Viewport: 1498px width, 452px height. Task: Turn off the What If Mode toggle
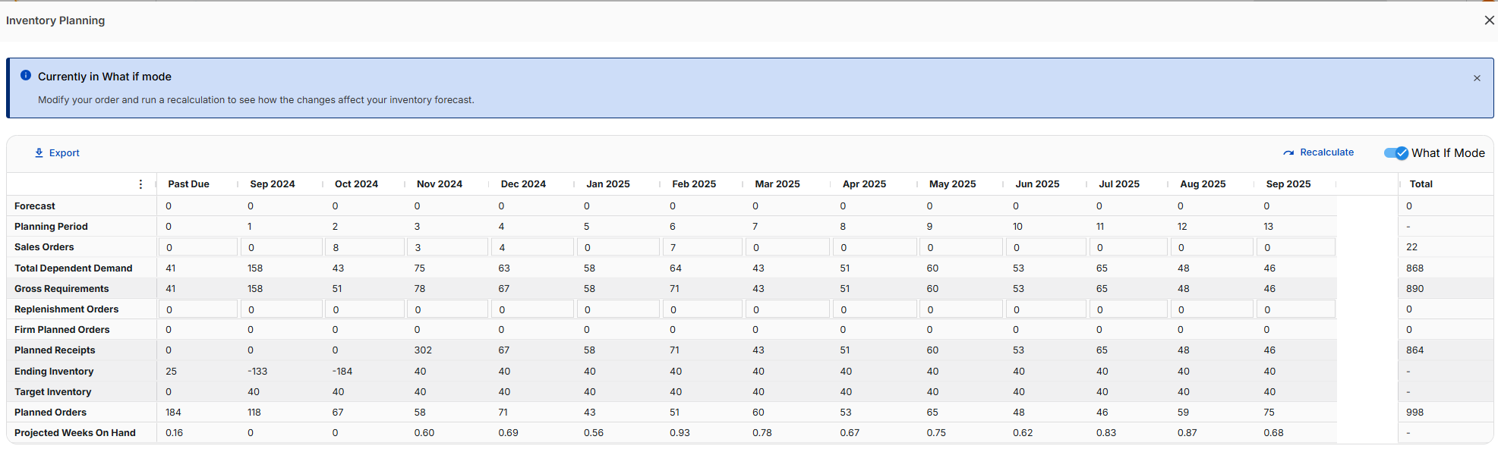click(x=1396, y=153)
